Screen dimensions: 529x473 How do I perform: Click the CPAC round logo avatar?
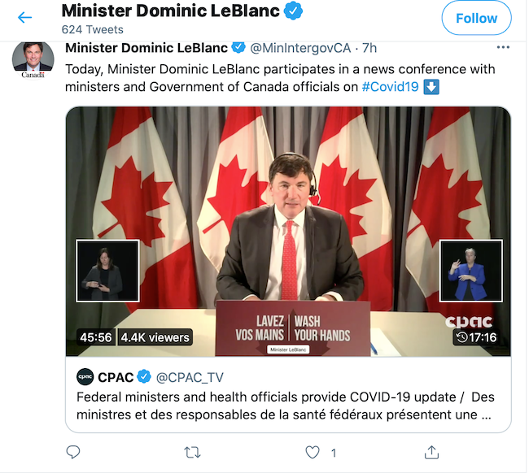click(85, 376)
